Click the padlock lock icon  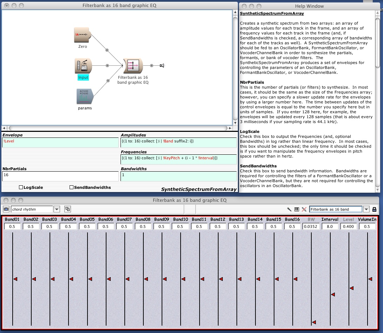tap(374, 209)
